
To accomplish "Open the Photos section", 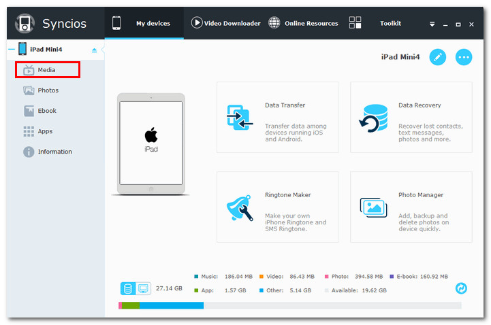I will point(48,90).
